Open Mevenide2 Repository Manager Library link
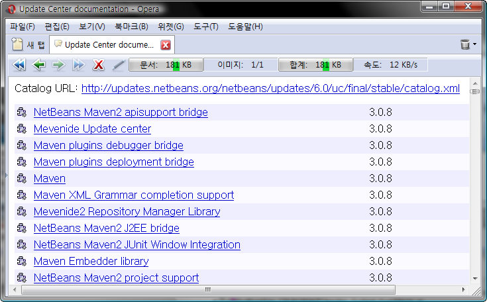Image resolution: width=487 pixels, height=302 pixels. click(x=127, y=211)
